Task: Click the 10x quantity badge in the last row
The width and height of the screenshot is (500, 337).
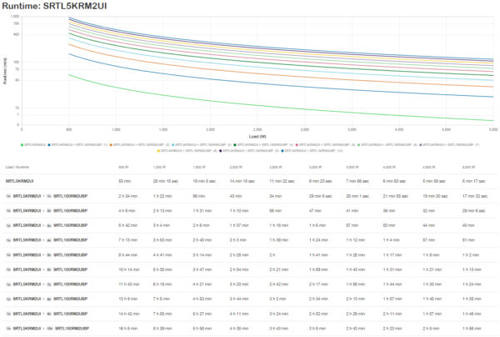Action: [50, 329]
